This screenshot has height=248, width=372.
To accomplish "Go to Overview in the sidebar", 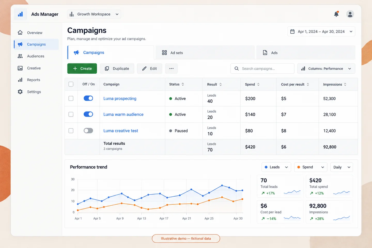I will click(x=36, y=33).
